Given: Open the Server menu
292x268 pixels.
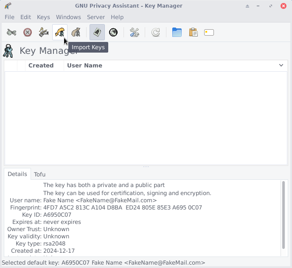Looking at the screenshot, I should click(x=96, y=17).
